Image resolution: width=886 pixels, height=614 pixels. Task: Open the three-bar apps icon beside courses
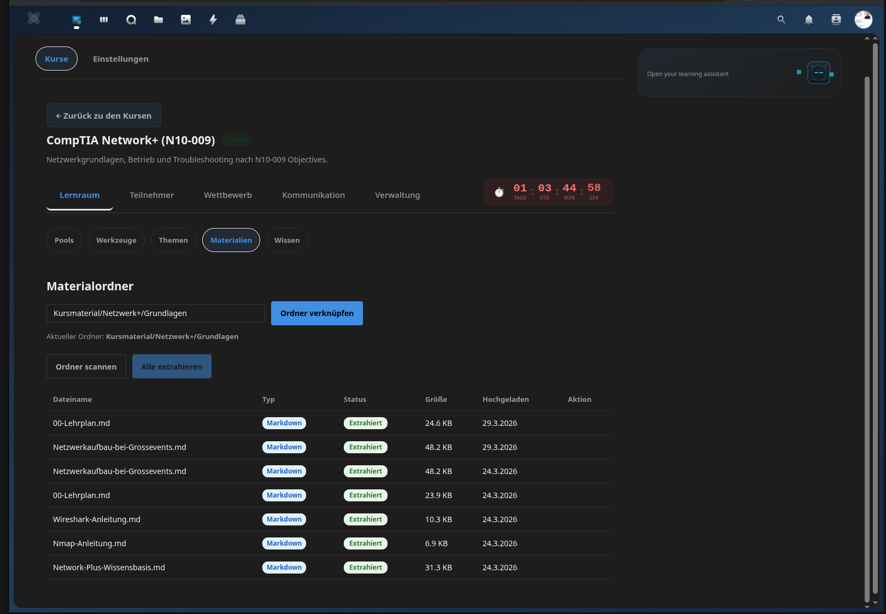[x=104, y=20]
